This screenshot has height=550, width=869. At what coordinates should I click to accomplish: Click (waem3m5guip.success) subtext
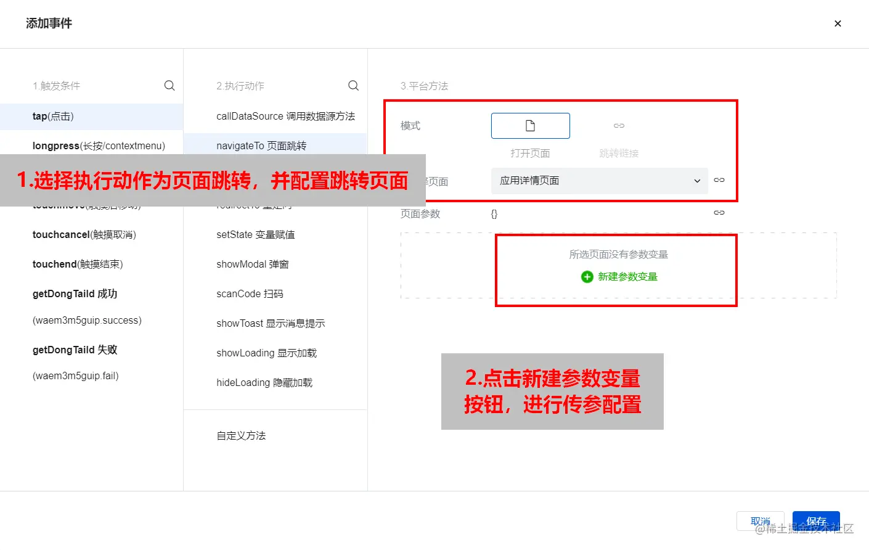pos(87,321)
